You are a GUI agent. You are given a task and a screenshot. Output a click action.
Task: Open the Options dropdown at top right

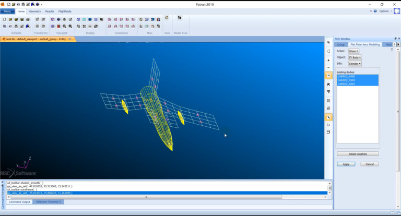coord(385,11)
